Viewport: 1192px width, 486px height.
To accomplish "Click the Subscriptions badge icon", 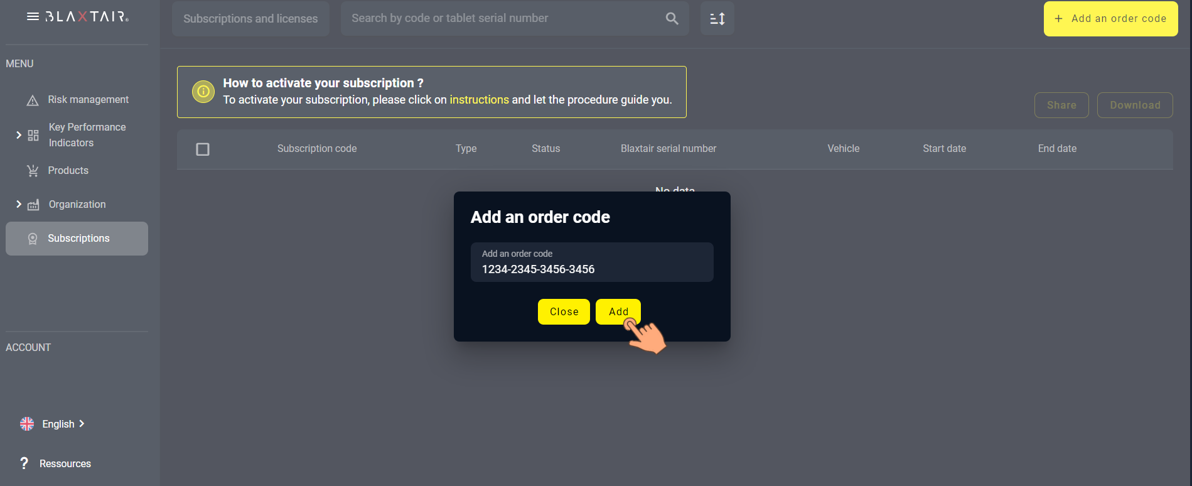I will 32,238.
